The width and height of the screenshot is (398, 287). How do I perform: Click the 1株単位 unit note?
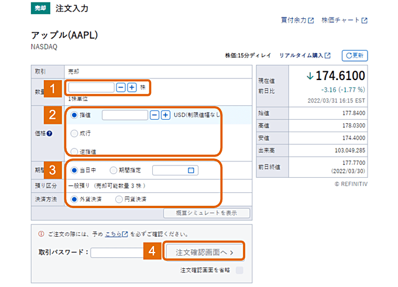tap(78, 99)
